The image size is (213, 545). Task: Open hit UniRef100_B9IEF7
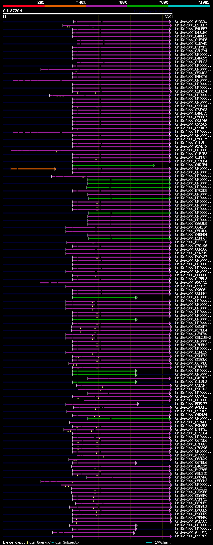pos(191,25)
